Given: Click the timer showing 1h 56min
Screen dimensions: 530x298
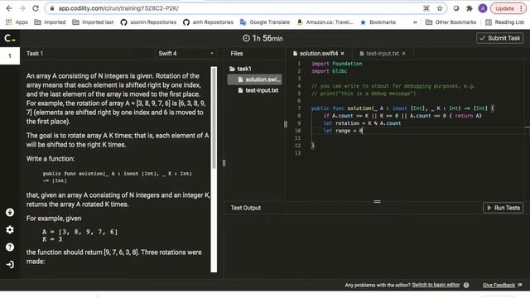Looking at the screenshot, I should [263, 38].
